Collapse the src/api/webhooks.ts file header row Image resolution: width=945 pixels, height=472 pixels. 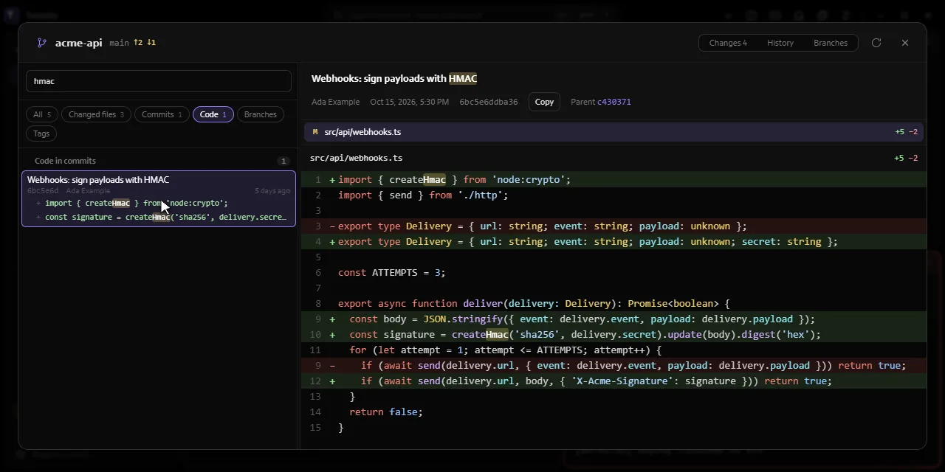(x=614, y=132)
